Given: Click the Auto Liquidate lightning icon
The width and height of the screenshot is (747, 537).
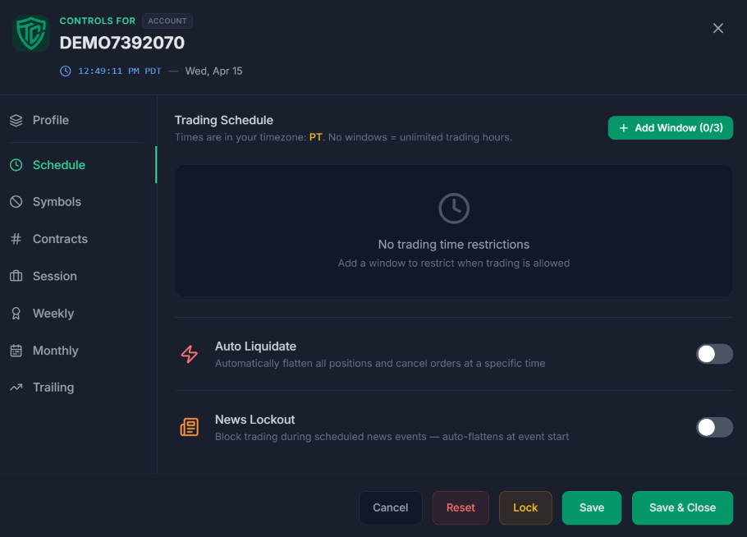Looking at the screenshot, I should click(x=190, y=354).
